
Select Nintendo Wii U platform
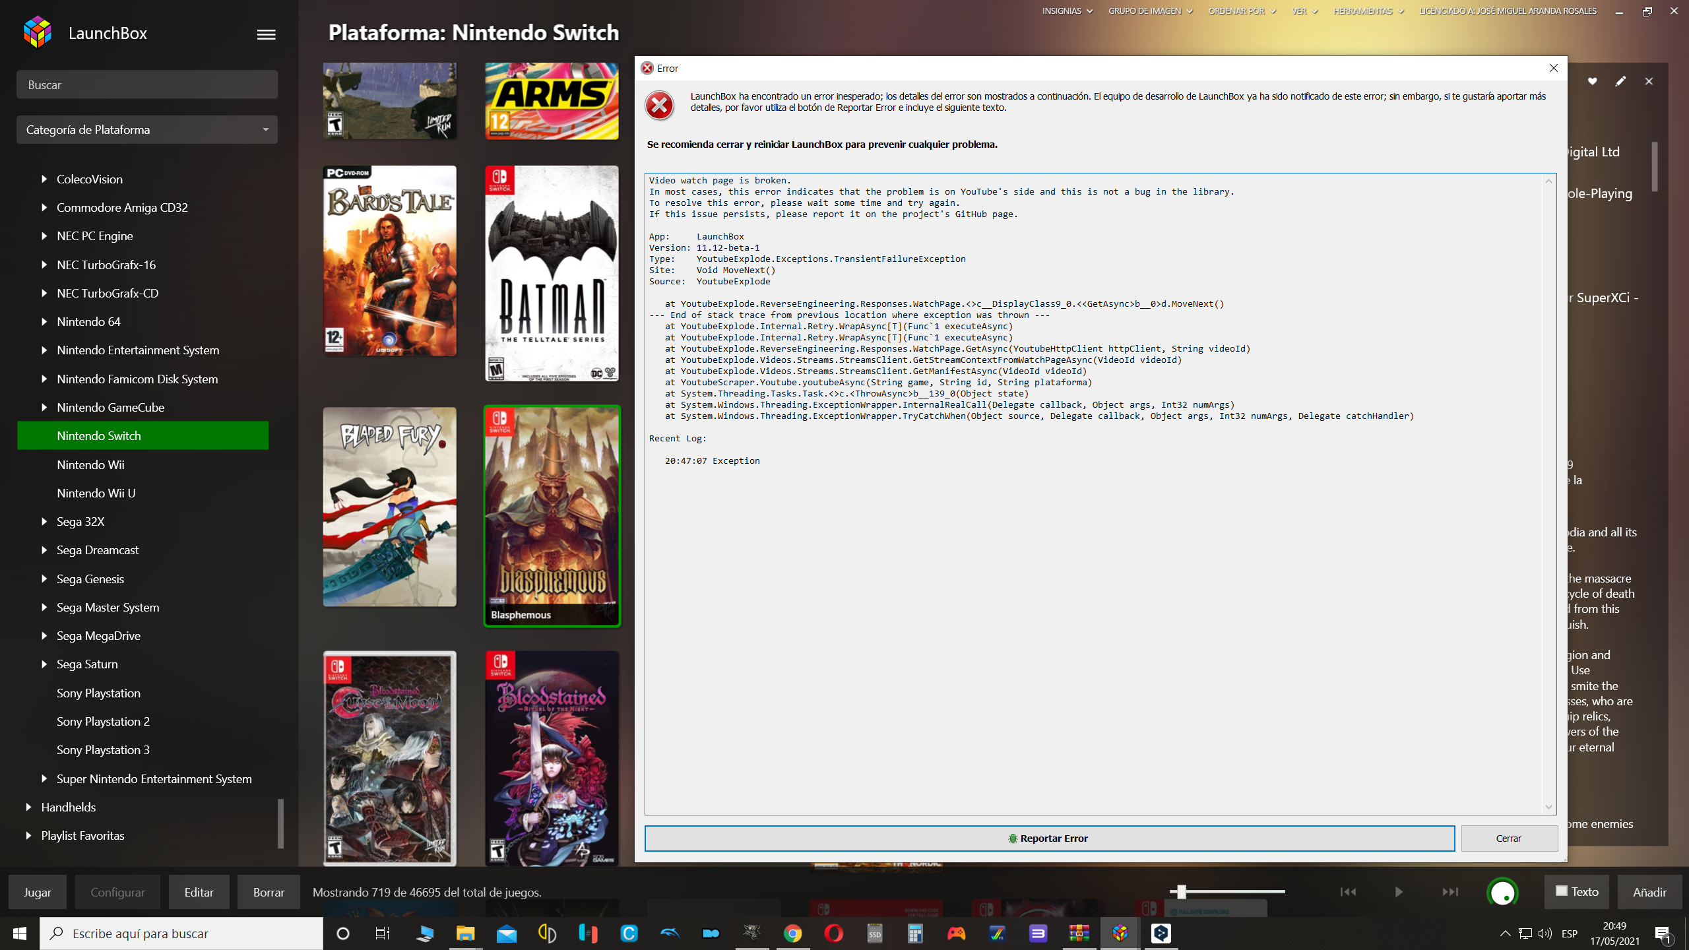click(96, 493)
